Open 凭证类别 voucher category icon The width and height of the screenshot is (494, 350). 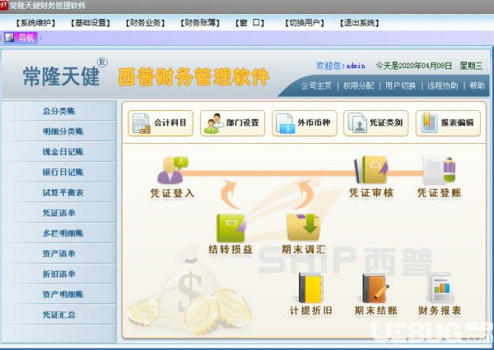point(376,123)
